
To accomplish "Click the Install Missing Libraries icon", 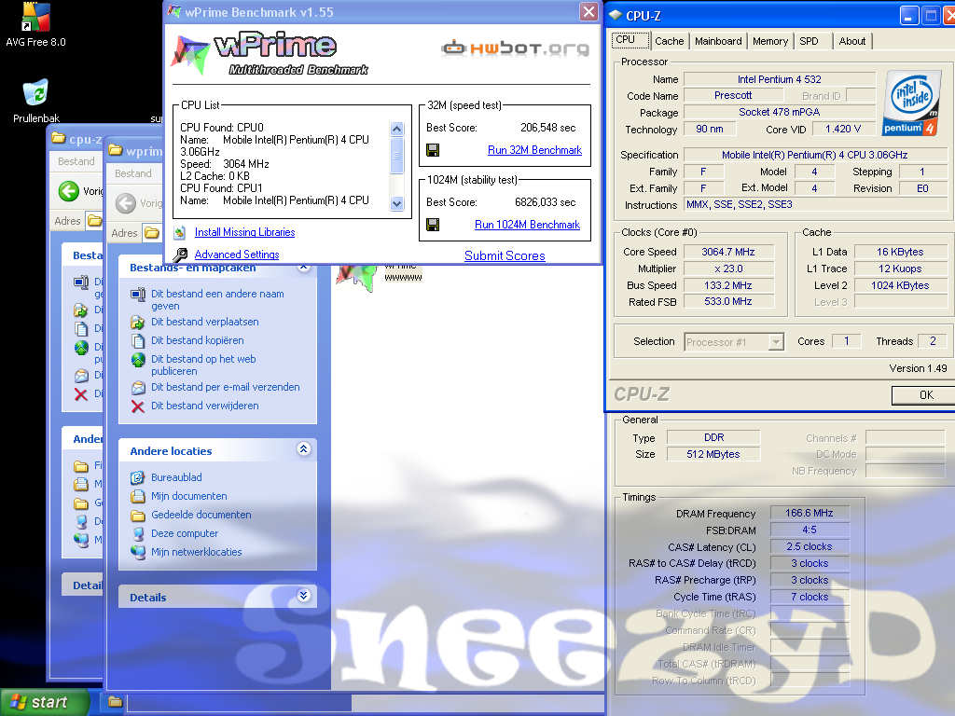I will click(x=180, y=232).
